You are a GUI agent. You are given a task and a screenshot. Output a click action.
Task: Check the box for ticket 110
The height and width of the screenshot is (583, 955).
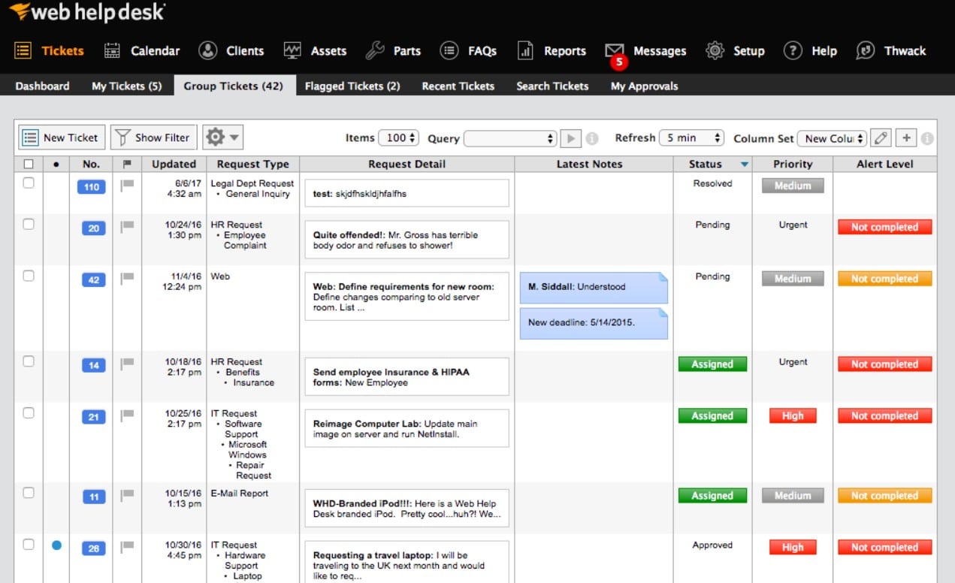tap(29, 183)
